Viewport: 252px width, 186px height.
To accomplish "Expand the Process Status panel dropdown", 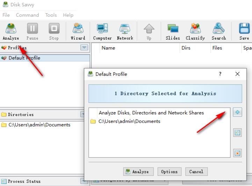I will pos(84,181).
